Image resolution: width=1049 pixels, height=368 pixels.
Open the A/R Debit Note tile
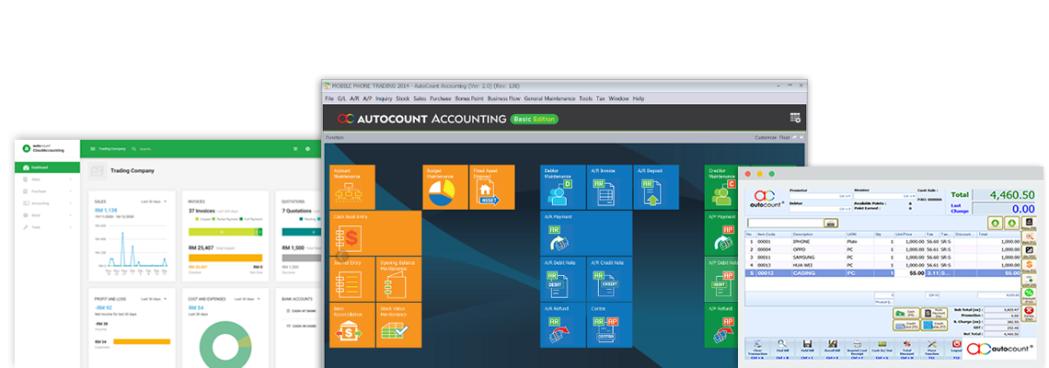[x=563, y=279]
